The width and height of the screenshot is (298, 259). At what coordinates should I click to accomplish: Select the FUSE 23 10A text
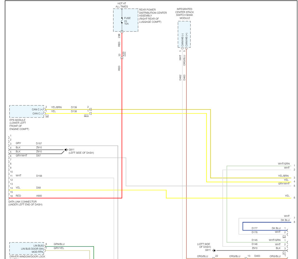tap(127, 21)
